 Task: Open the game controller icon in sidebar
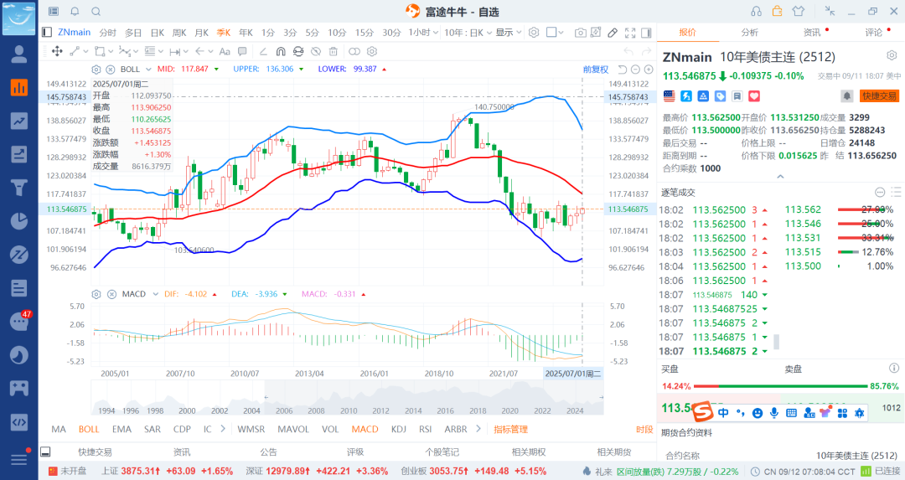coord(19,388)
